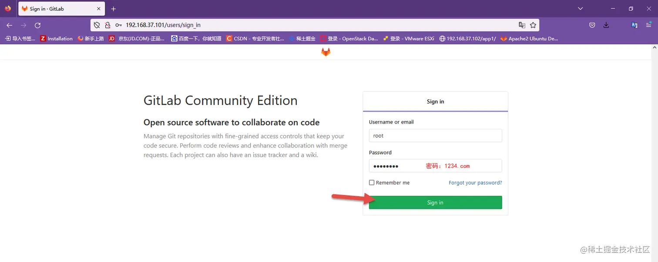
Task: Open the 192.168.37.102/app1/ bookmark
Action: [468, 39]
